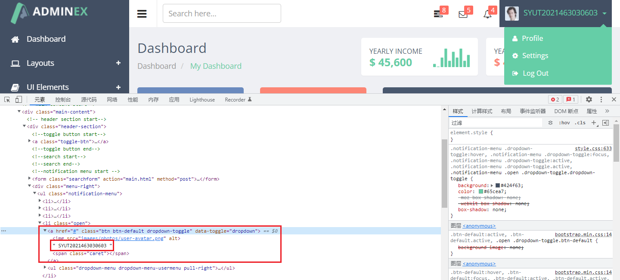Toggle the device toolbar icon in DevTools
The width and height of the screenshot is (620, 280).
19,99
